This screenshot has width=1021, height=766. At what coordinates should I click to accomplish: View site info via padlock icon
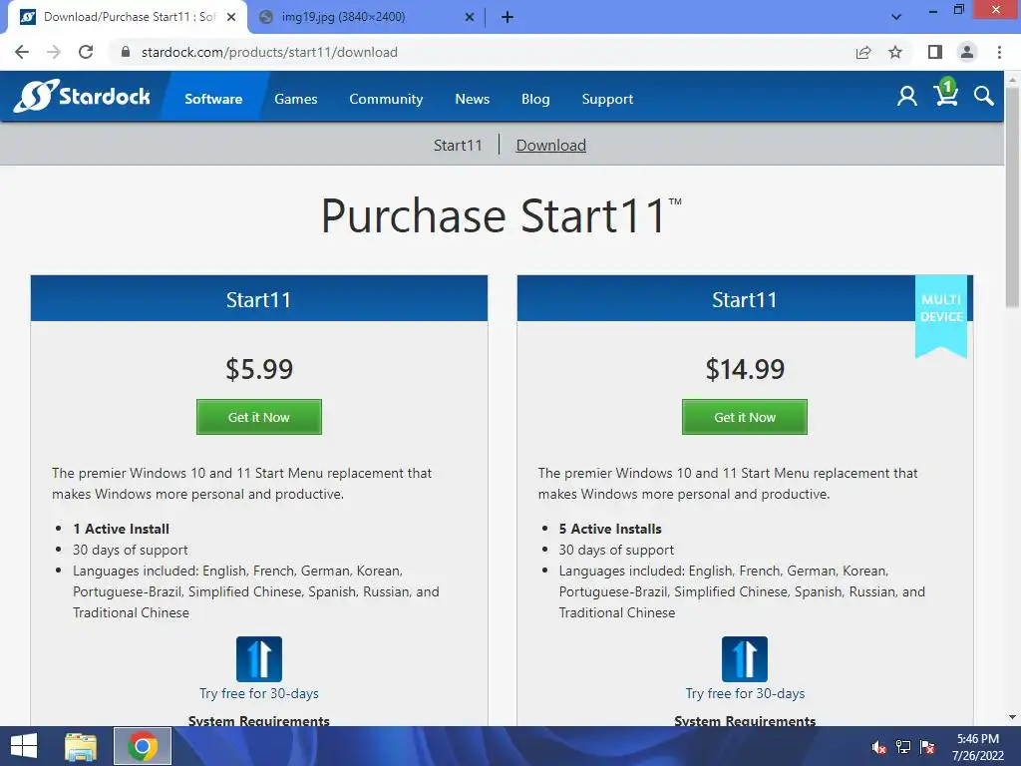pos(126,52)
